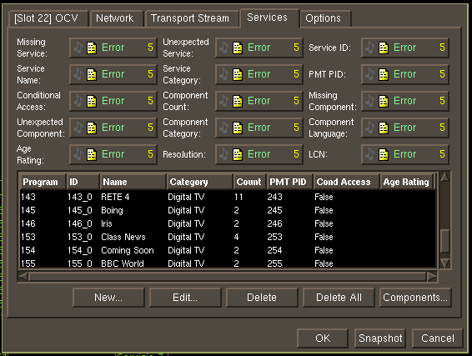Select the Class News service row

coord(228,237)
